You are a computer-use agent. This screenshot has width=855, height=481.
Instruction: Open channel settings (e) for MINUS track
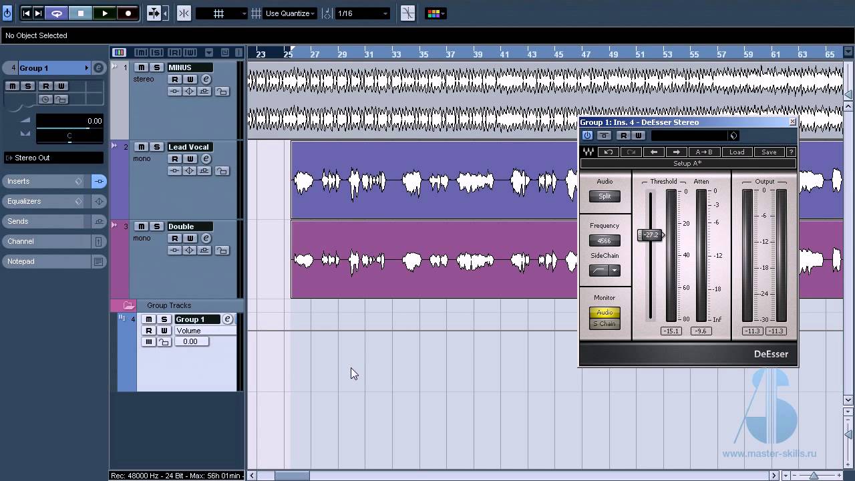pos(206,79)
